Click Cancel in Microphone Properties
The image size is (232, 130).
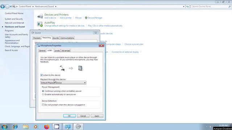[83, 116]
